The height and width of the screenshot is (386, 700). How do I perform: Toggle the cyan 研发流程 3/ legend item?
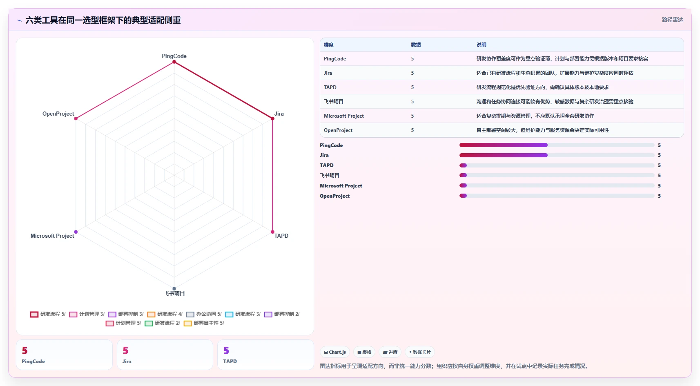243,314
